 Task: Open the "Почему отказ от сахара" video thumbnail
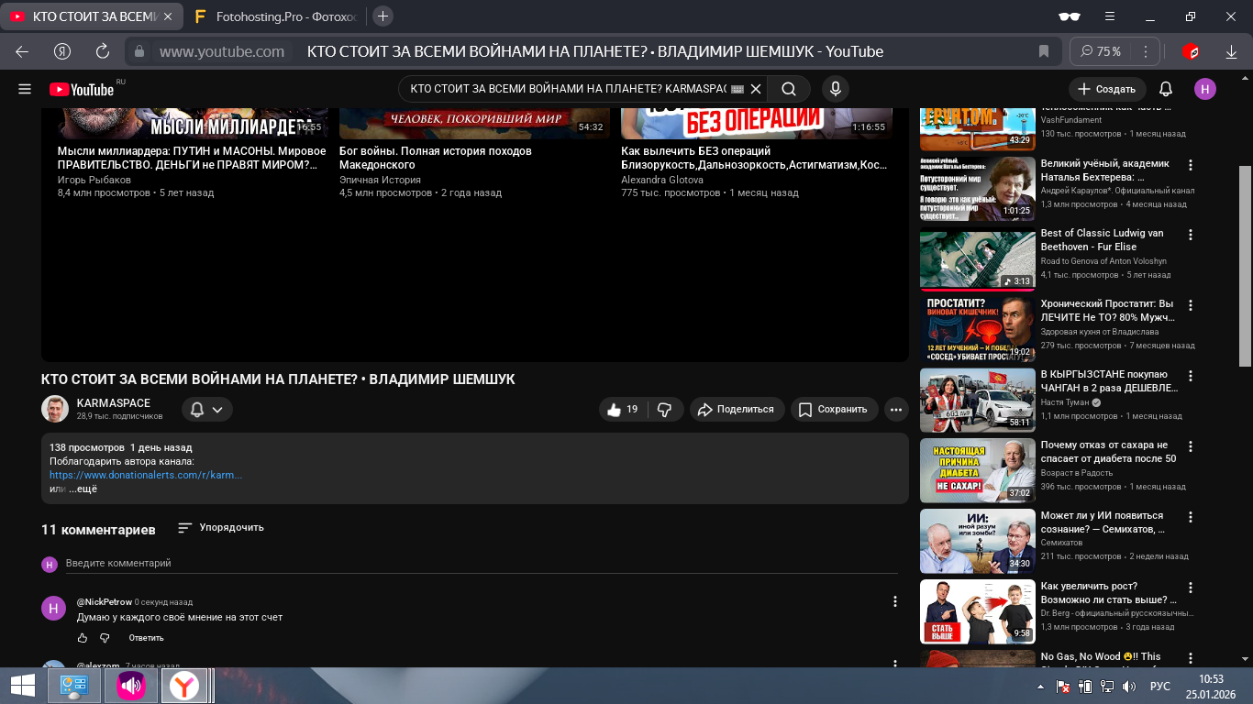(978, 470)
